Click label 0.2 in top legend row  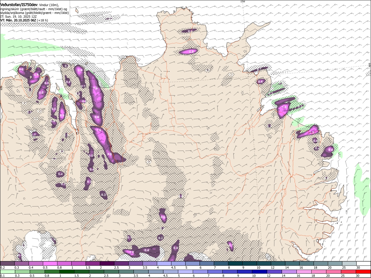pos(2,268)
